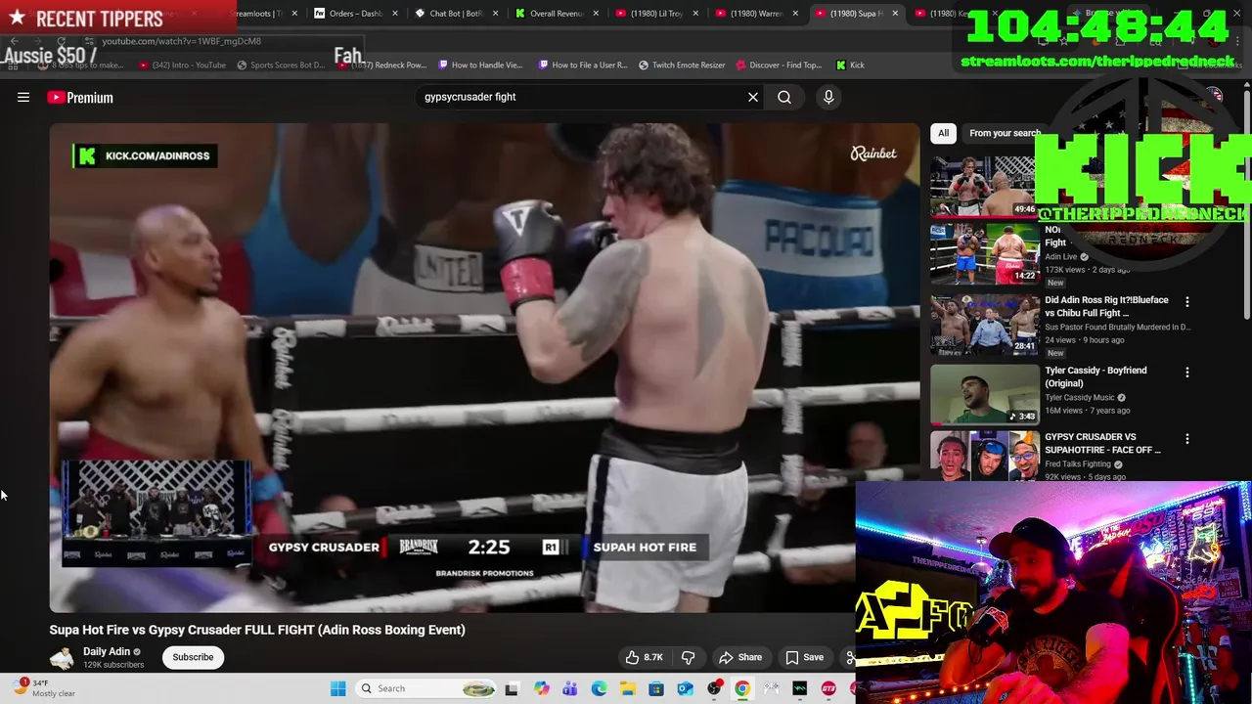Open Outlook from the taskbar
This screenshot has height=704, width=1252.
click(x=685, y=688)
